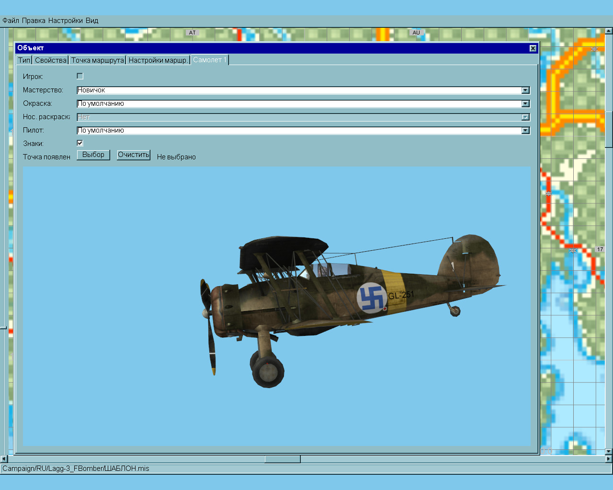The image size is (613, 490).
Task: Click the Выбор button
Action: point(93,155)
